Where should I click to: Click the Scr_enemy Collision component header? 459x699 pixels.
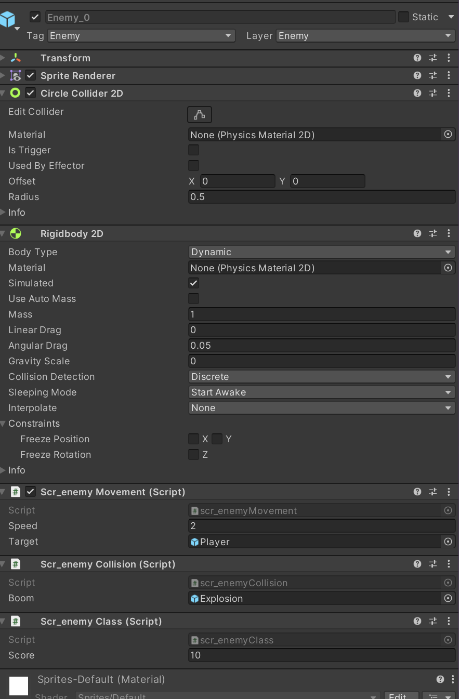coord(108,564)
